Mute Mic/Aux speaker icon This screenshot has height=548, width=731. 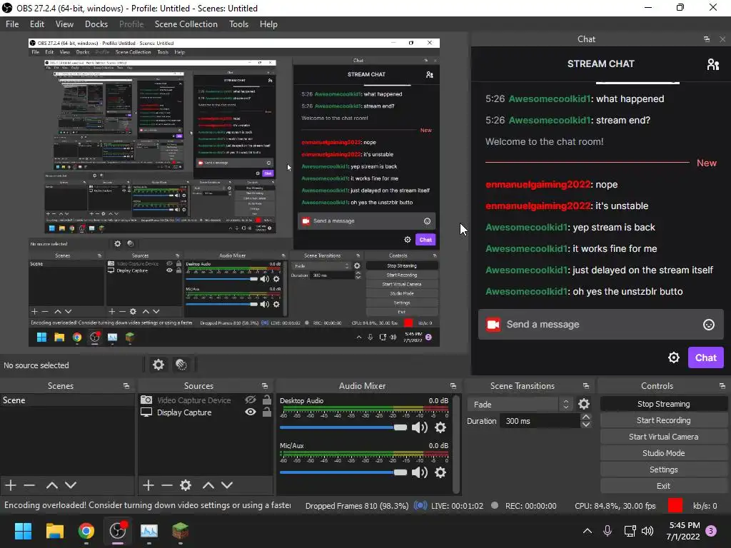tap(420, 472)
